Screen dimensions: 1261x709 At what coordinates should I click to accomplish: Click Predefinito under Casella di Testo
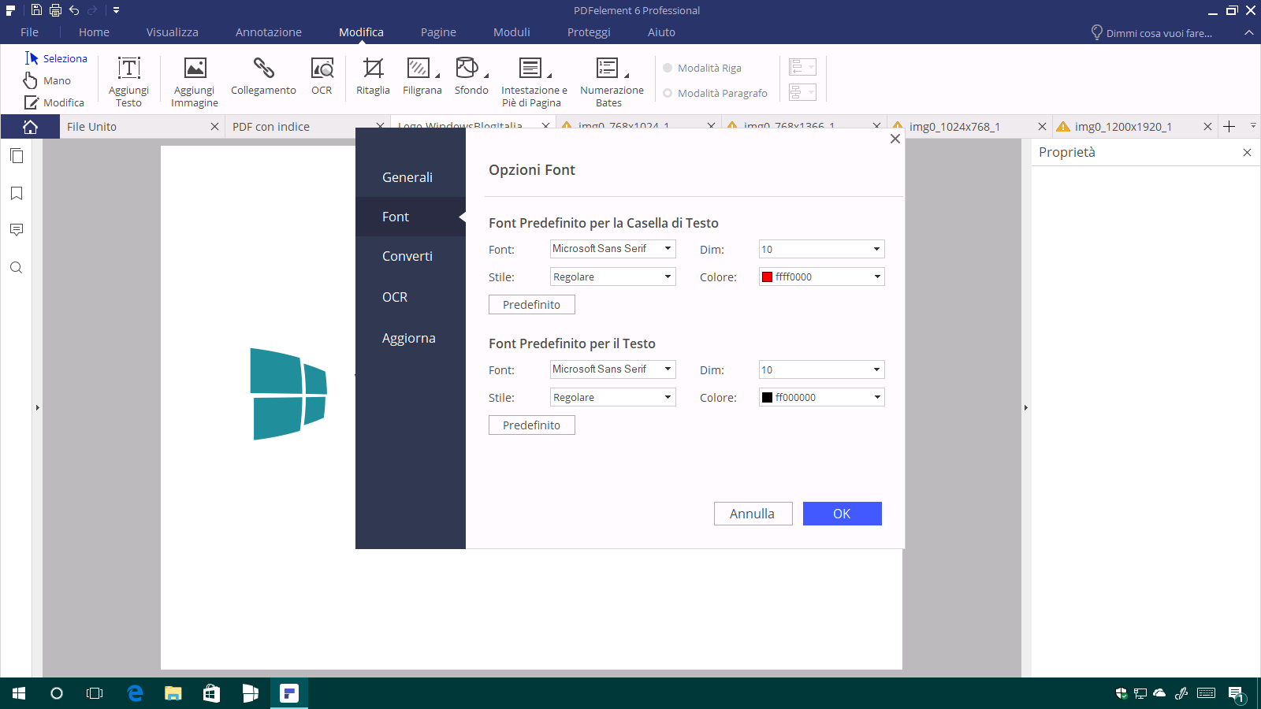[532, 304]
